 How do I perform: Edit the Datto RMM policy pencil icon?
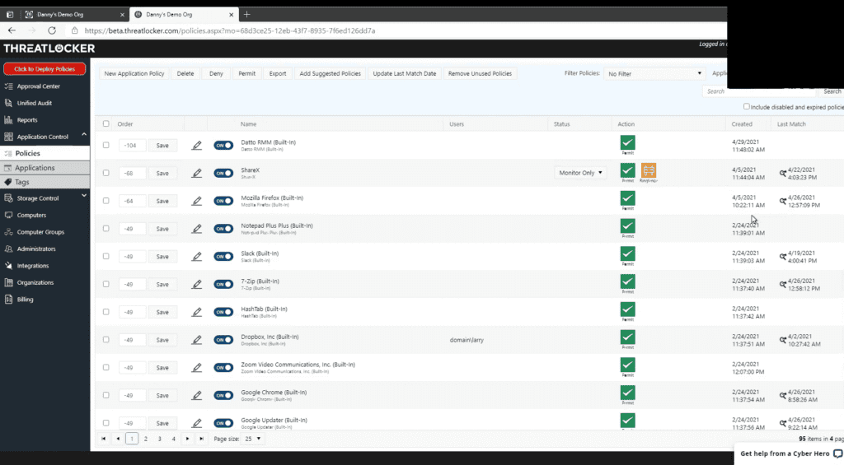point(196,145)
